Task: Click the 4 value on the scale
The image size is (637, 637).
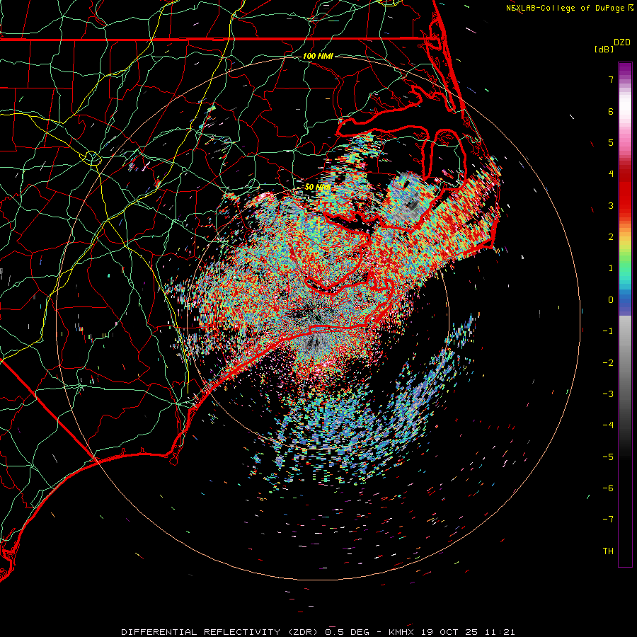Action: coord(611,174)
